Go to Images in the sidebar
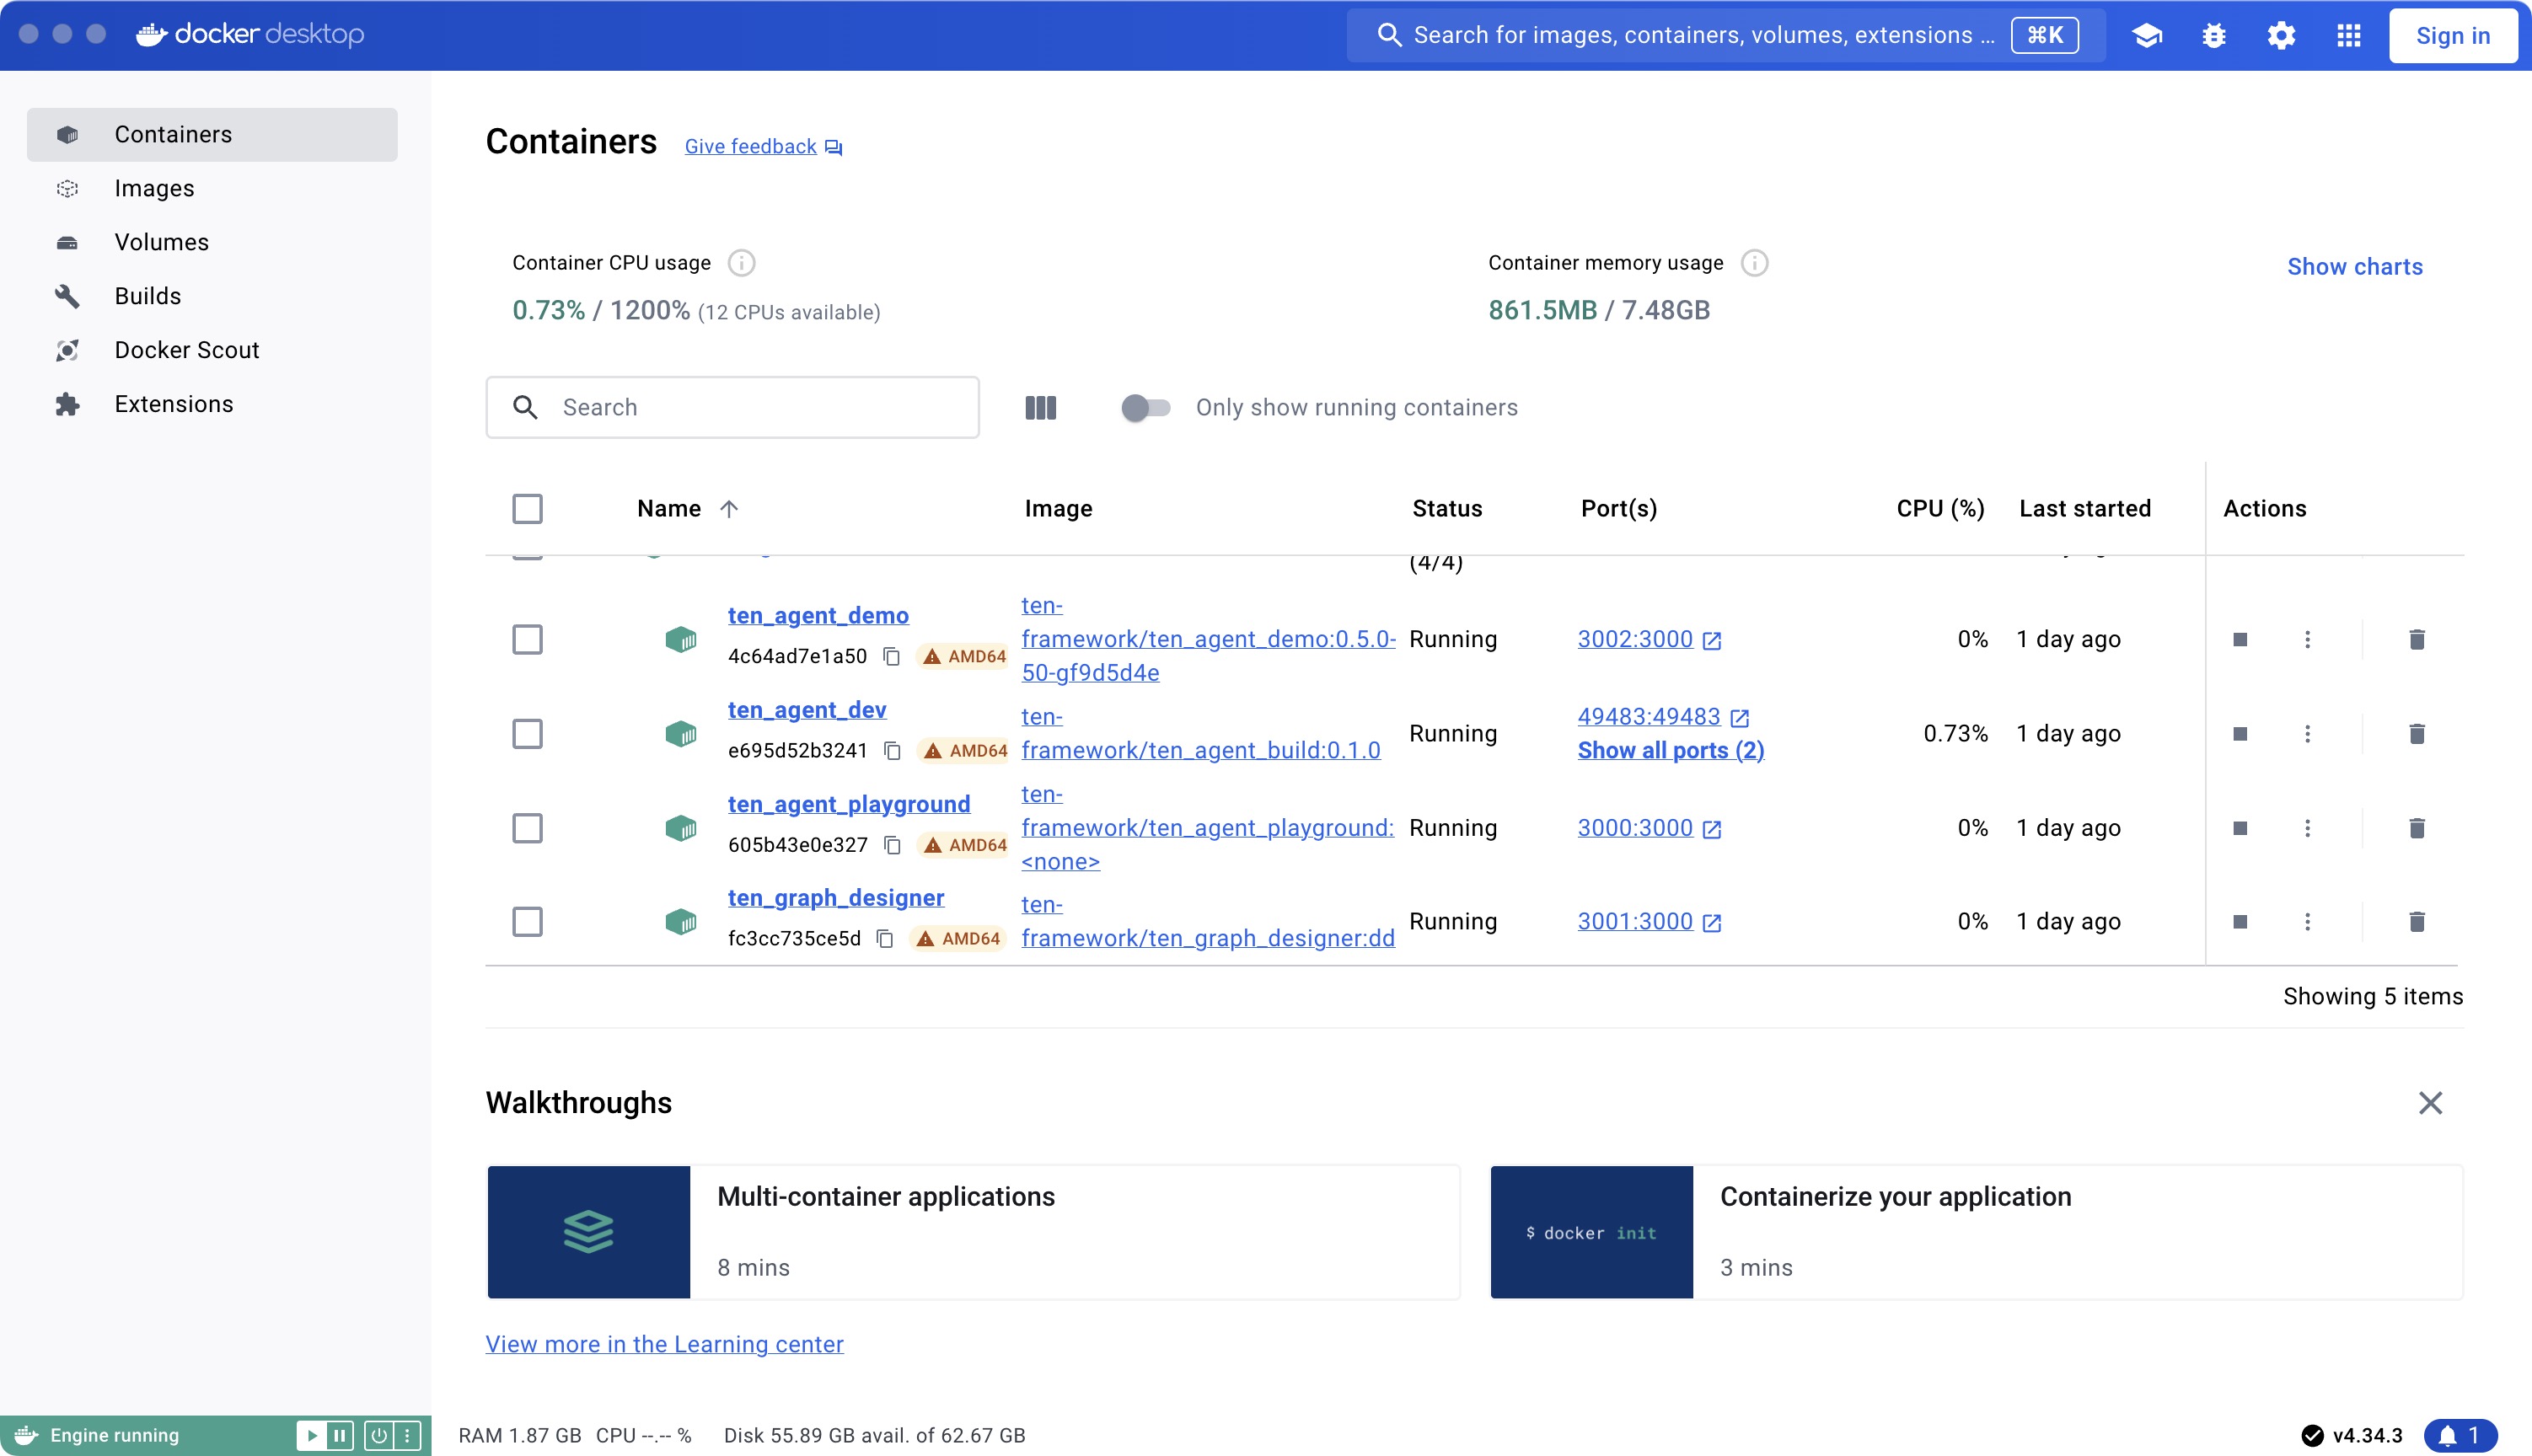Screen dimensions: 2532x1456 coord(212,189)
